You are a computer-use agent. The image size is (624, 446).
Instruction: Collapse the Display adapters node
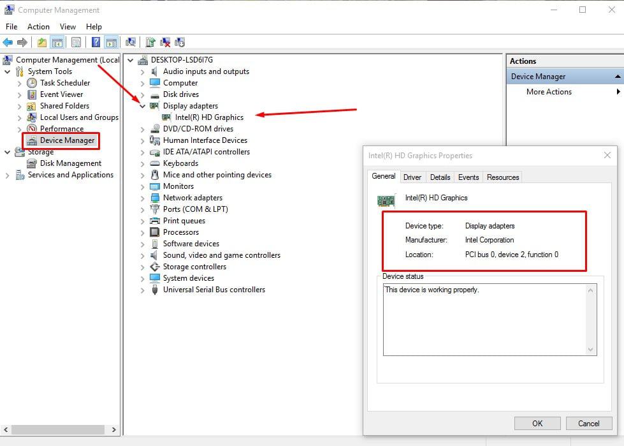[x=143, y=106]
